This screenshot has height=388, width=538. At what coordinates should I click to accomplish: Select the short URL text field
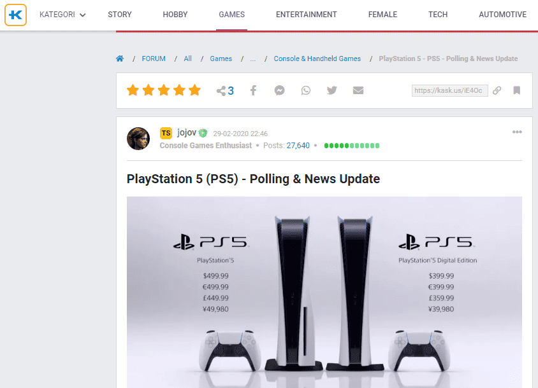(x=450, y=90)
